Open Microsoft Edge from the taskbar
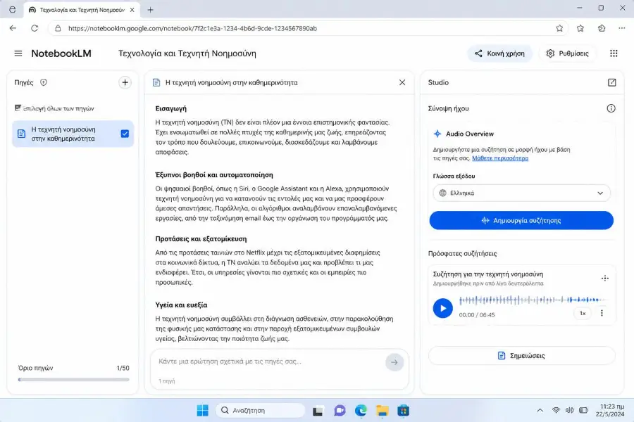634x422 pixels. [x=361, y=411]
